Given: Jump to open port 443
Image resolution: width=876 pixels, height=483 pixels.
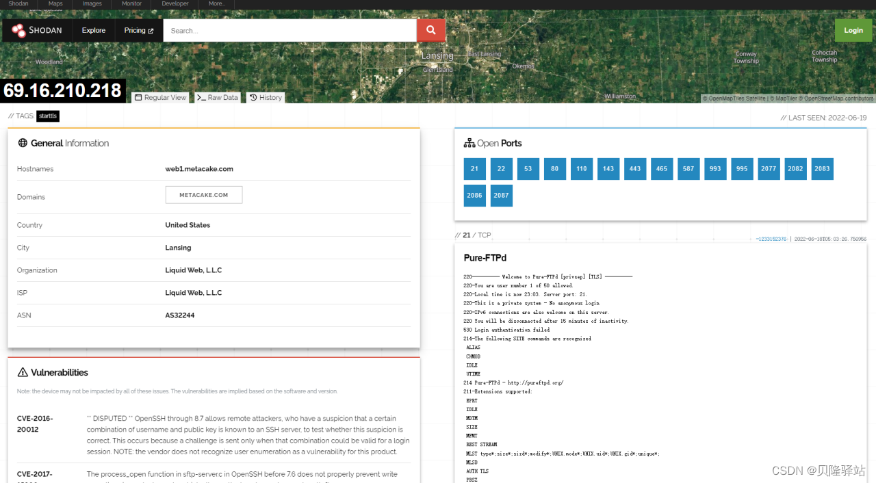Looking at the screenshot, I should click(x=635, y=168).
